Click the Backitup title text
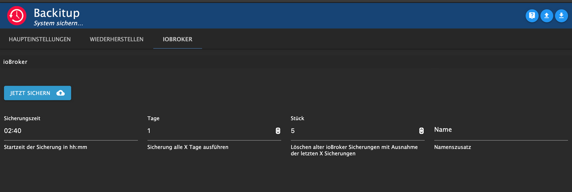The height and width of the screenshot is (192, 572). pos(56,12)
